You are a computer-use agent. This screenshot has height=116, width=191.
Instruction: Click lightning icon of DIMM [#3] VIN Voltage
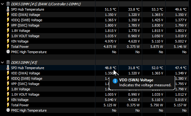tap(8, 100)
